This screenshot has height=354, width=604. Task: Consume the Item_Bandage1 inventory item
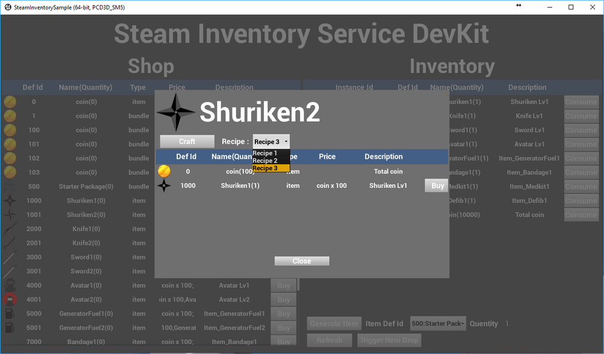(x=582, y=173)
